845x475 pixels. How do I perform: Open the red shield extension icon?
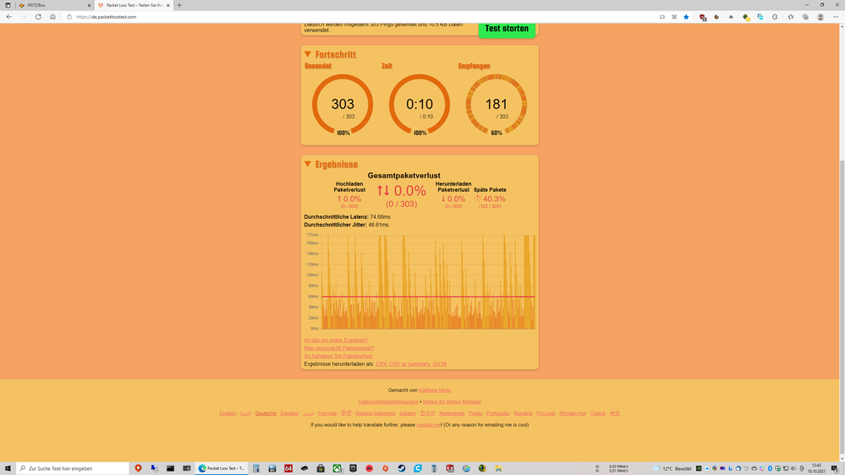702,17
